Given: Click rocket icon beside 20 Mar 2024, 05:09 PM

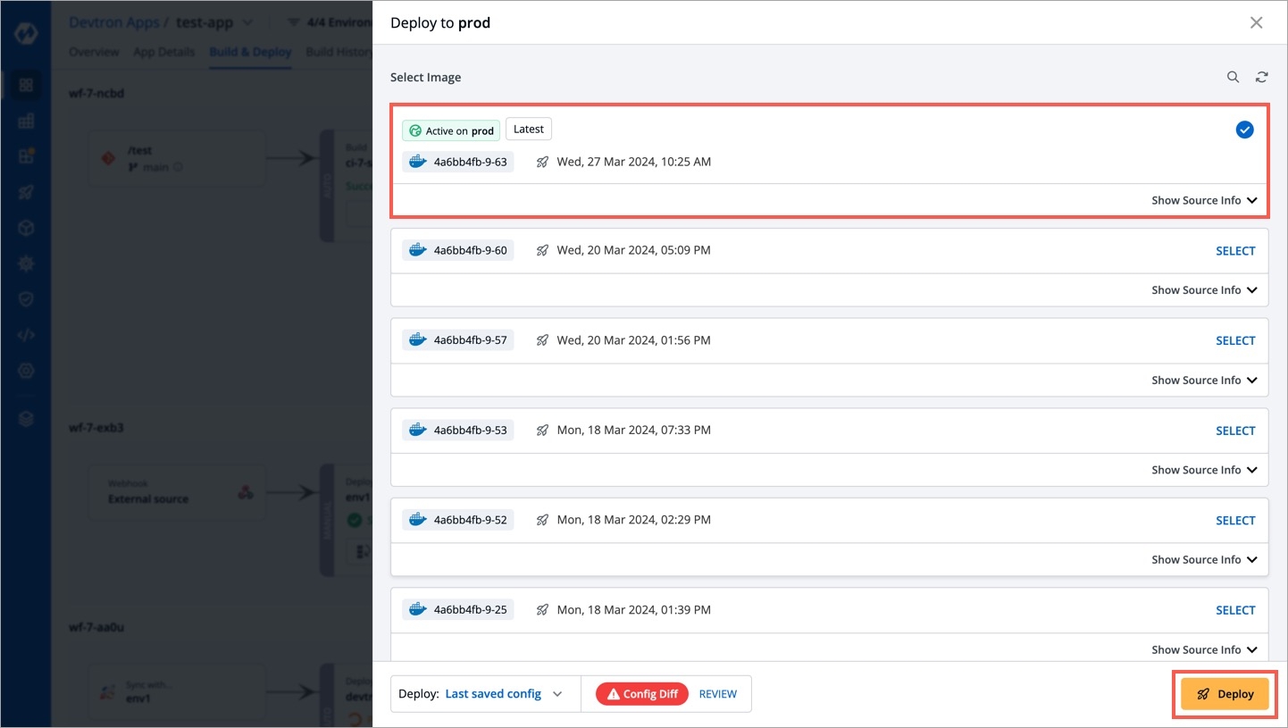Looking at the screenshot, I should point(542,250).
